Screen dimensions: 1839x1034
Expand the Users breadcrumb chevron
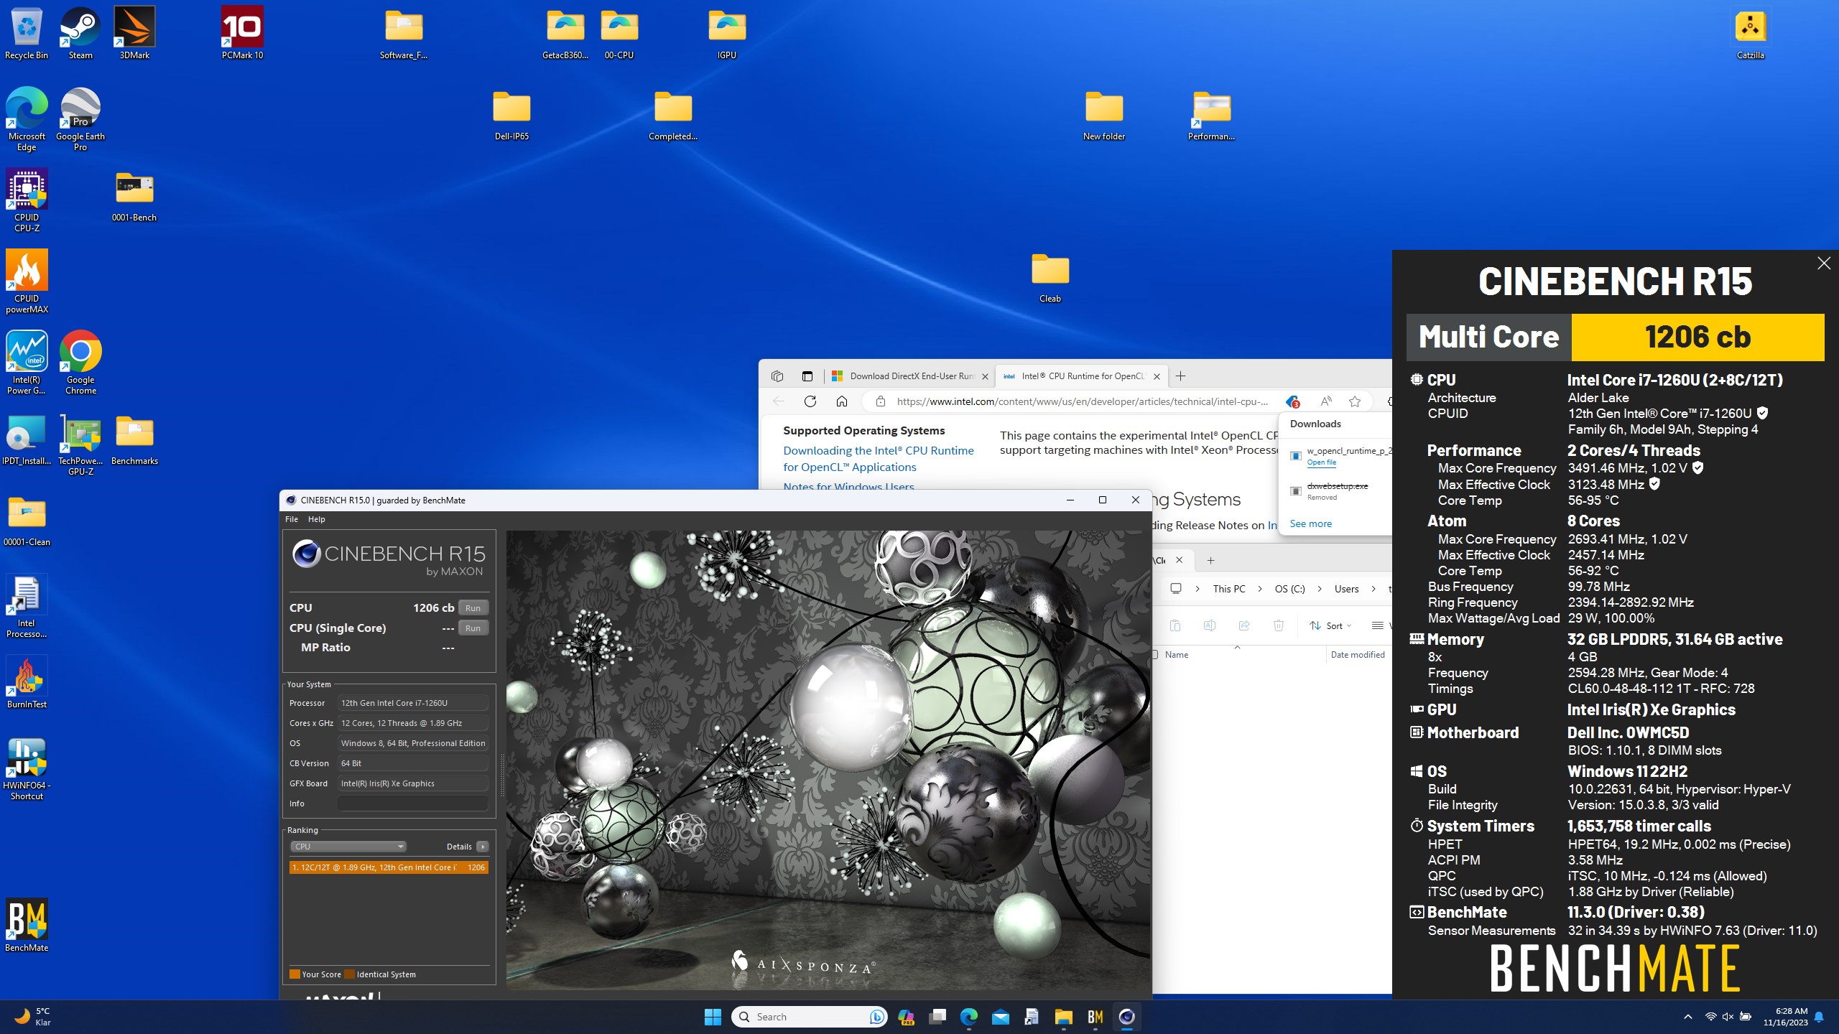pos(1373,589)
